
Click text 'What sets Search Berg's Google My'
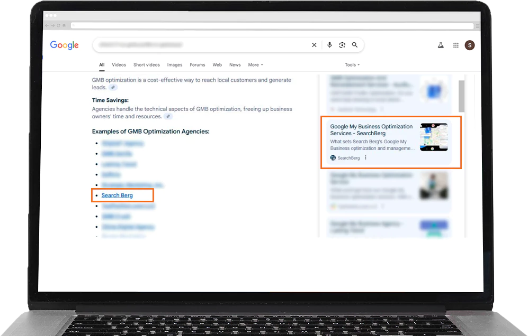(x=369, y=142)
